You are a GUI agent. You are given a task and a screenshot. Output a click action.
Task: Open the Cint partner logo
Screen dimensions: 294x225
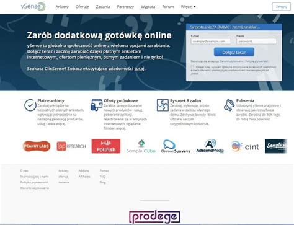(x=245, y=146)
